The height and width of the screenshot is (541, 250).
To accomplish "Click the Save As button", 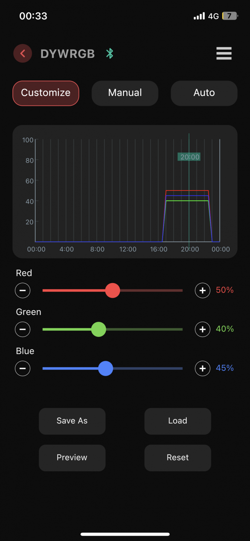I will [72, 421].
